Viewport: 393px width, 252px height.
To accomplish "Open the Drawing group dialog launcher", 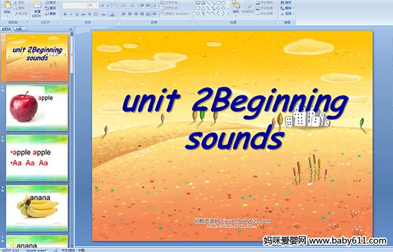I will pos(275,22).
